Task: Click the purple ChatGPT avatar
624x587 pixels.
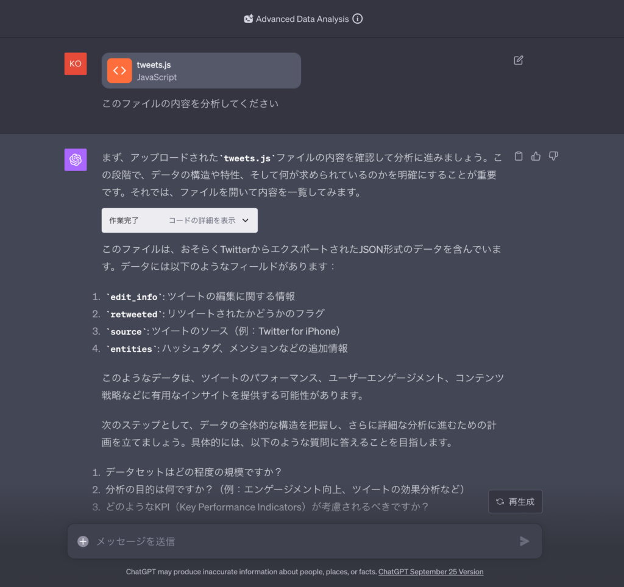Action: (x=76, y=160)
